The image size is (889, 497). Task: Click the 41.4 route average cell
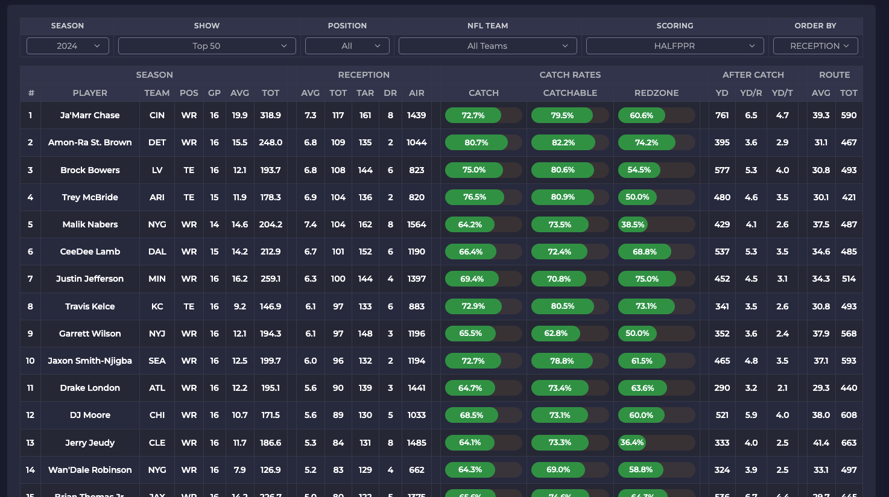point(821,443)
